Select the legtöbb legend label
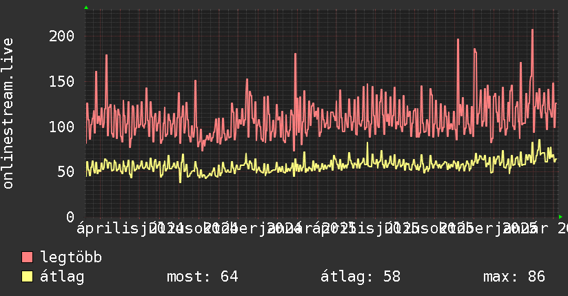The image size is (568, 296). 71,257
